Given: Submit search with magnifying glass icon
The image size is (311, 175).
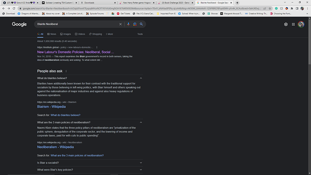Looking at the screenshot, I should click(141, 24).
